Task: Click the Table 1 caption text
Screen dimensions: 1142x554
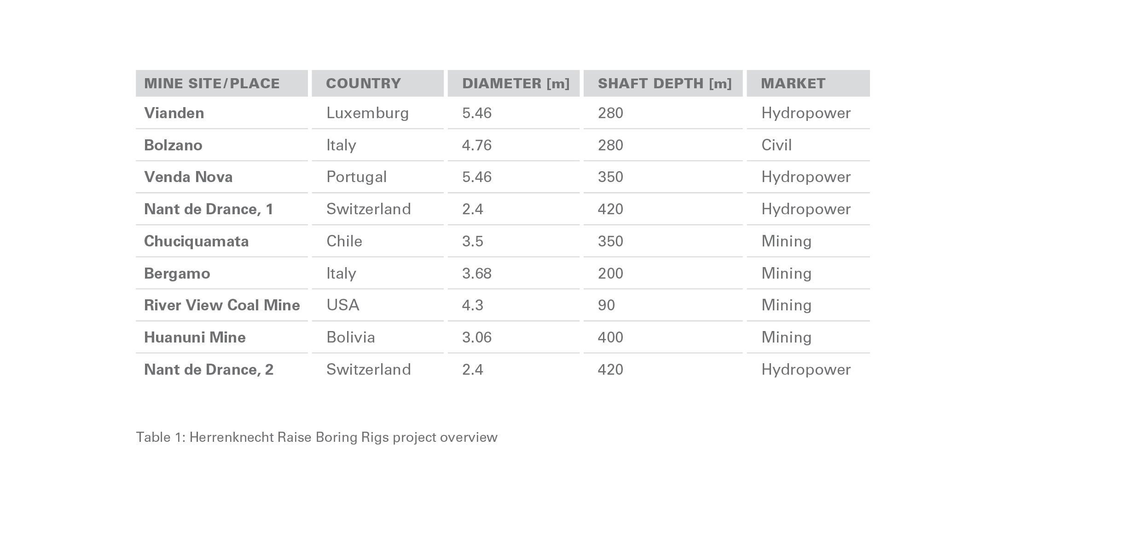Action: click(316, 437)
